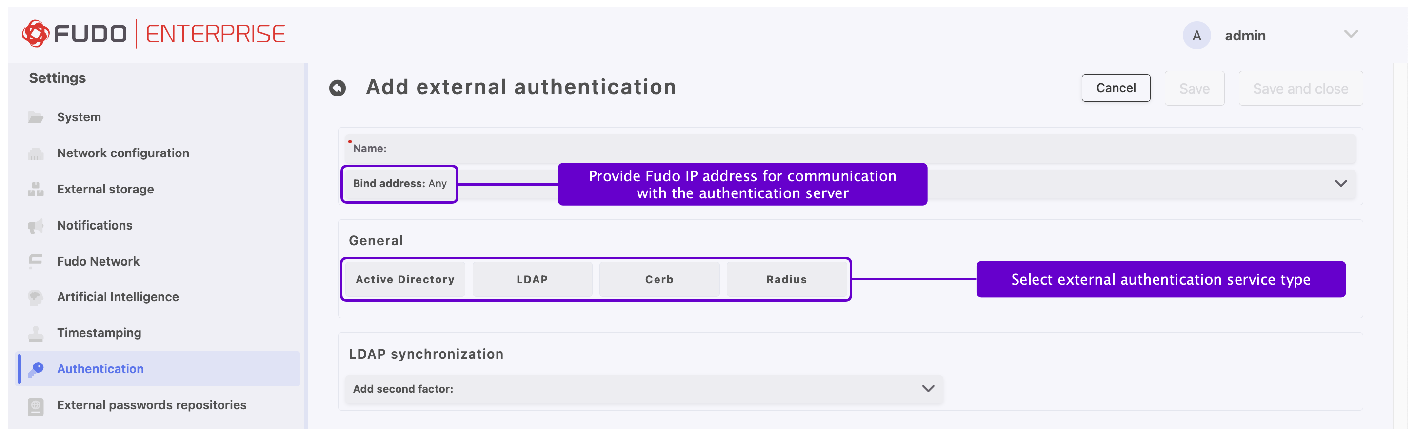
Task: Select the Network configuration icon
Action: pyautogui.click(x=36, y=153)
